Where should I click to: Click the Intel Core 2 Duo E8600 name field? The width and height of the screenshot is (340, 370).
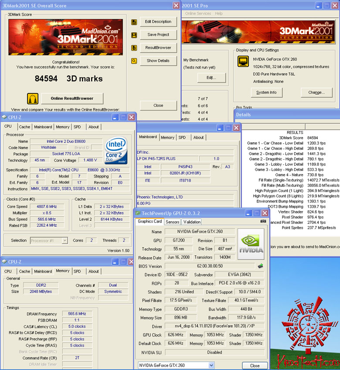(66, 141)
